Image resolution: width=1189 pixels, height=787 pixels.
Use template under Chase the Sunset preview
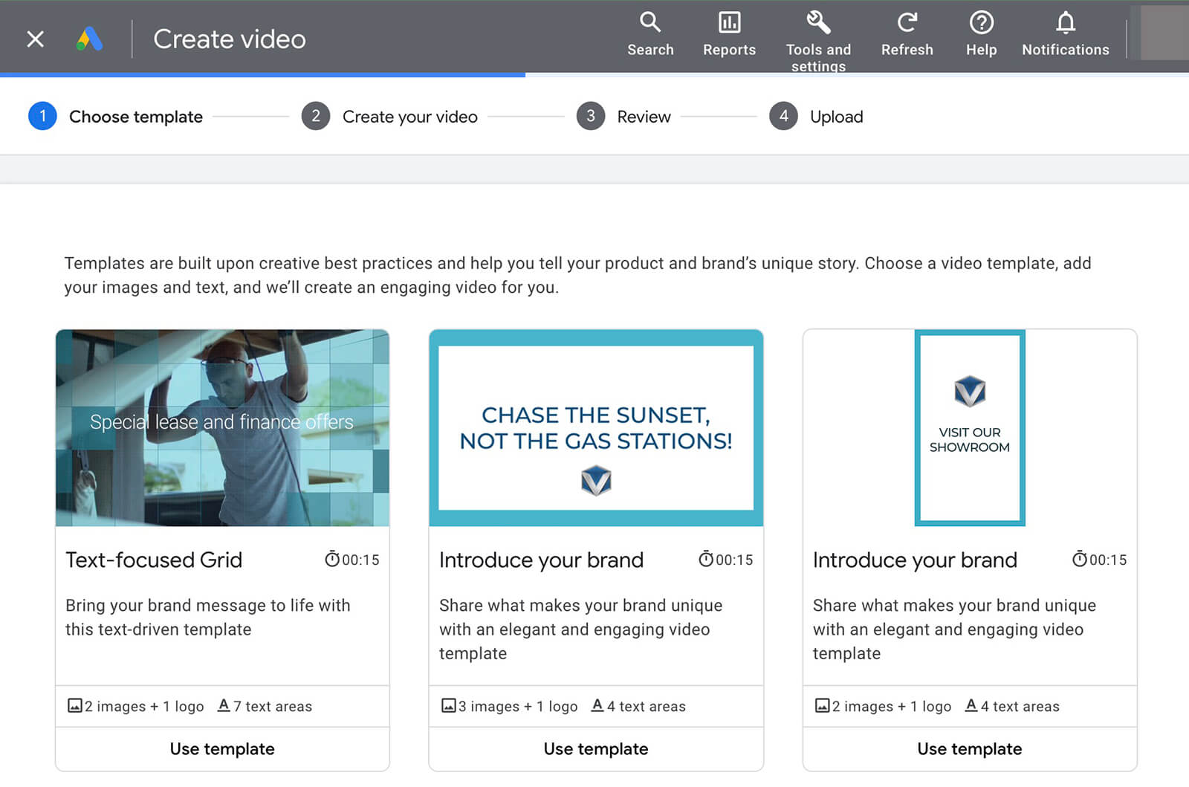[596, 748]
